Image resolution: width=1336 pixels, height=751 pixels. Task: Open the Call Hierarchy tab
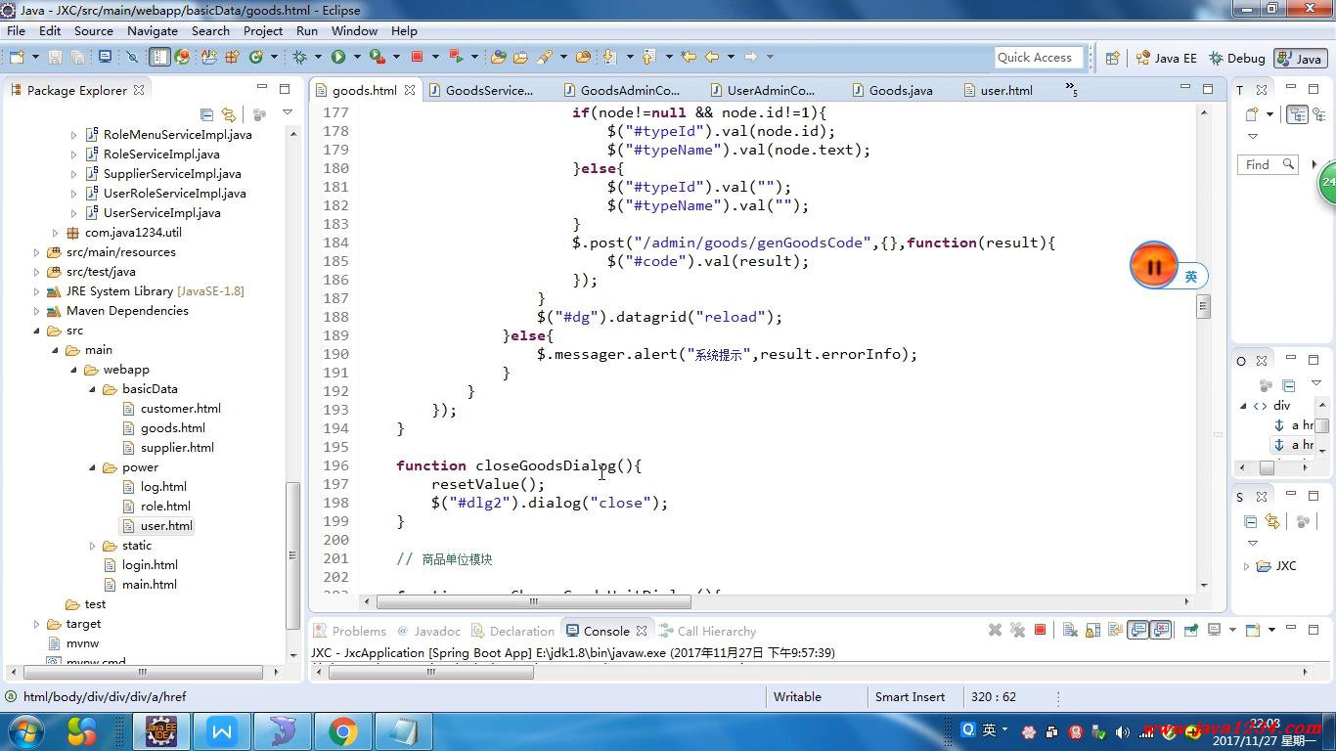(708, 631)
